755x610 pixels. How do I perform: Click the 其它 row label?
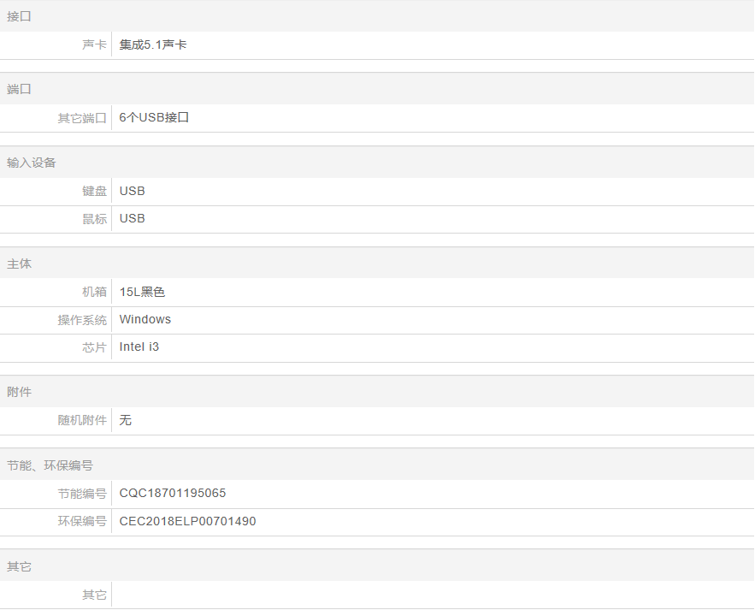tap(94, 595)
